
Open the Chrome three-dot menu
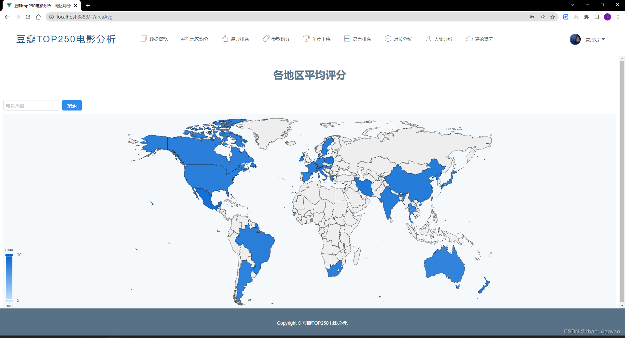[x=618, y=17]
